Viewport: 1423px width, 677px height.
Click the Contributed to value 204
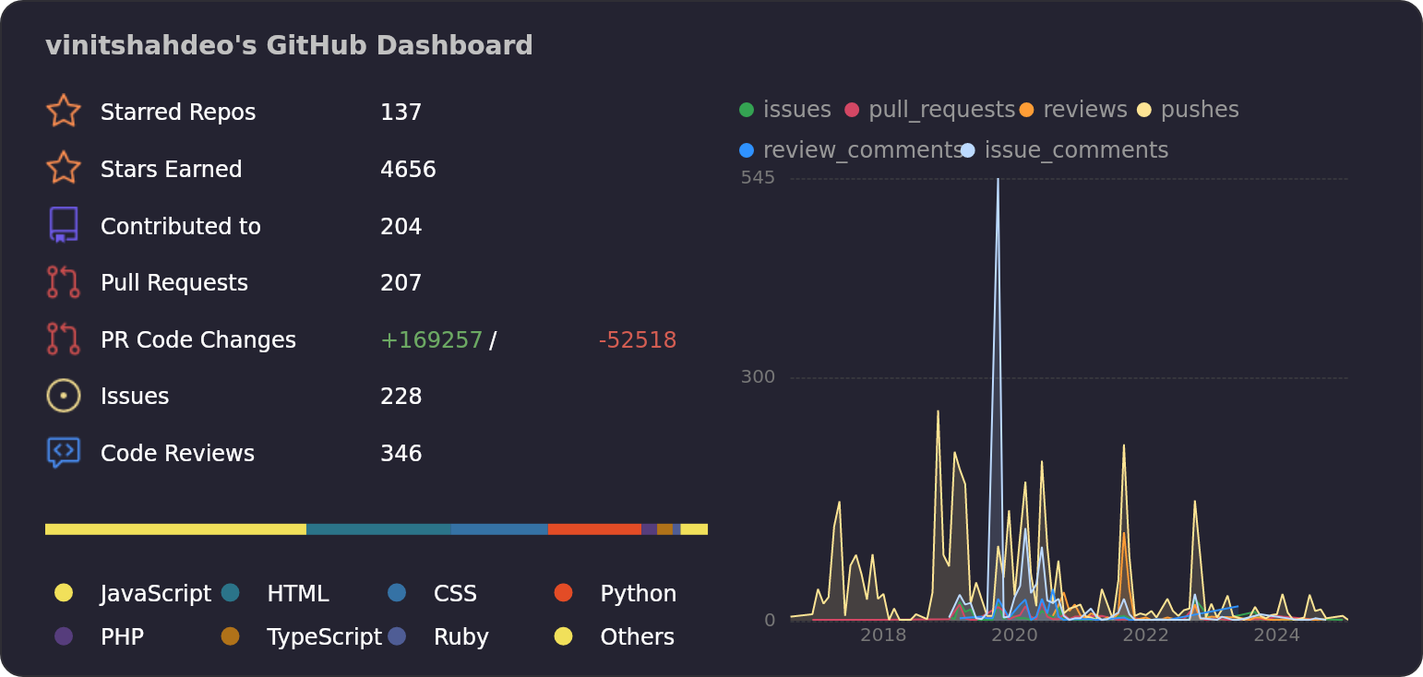coord(401,227)
